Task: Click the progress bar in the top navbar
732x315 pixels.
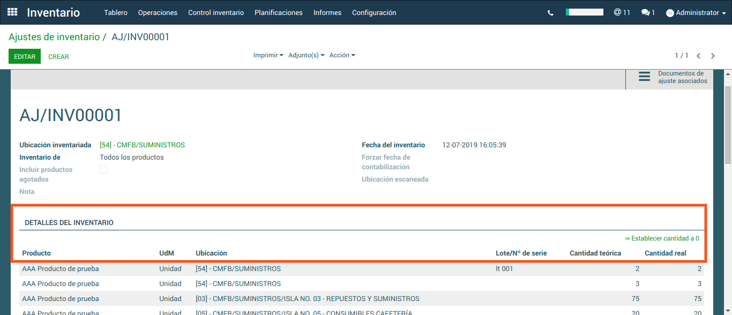Action: tap(584, 12)
